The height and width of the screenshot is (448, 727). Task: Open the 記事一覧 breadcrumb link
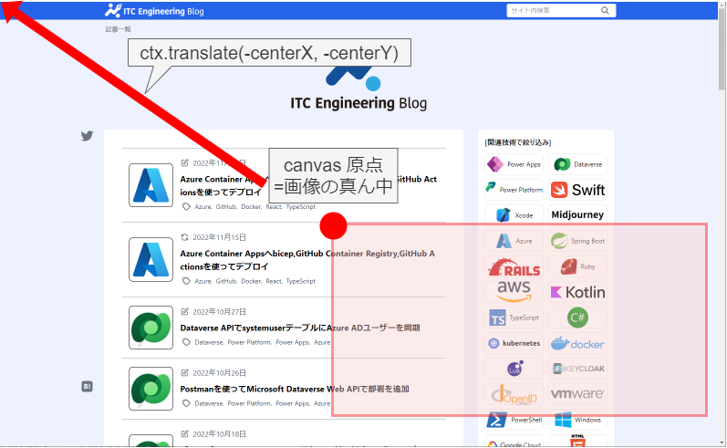(x=119, y=29)
